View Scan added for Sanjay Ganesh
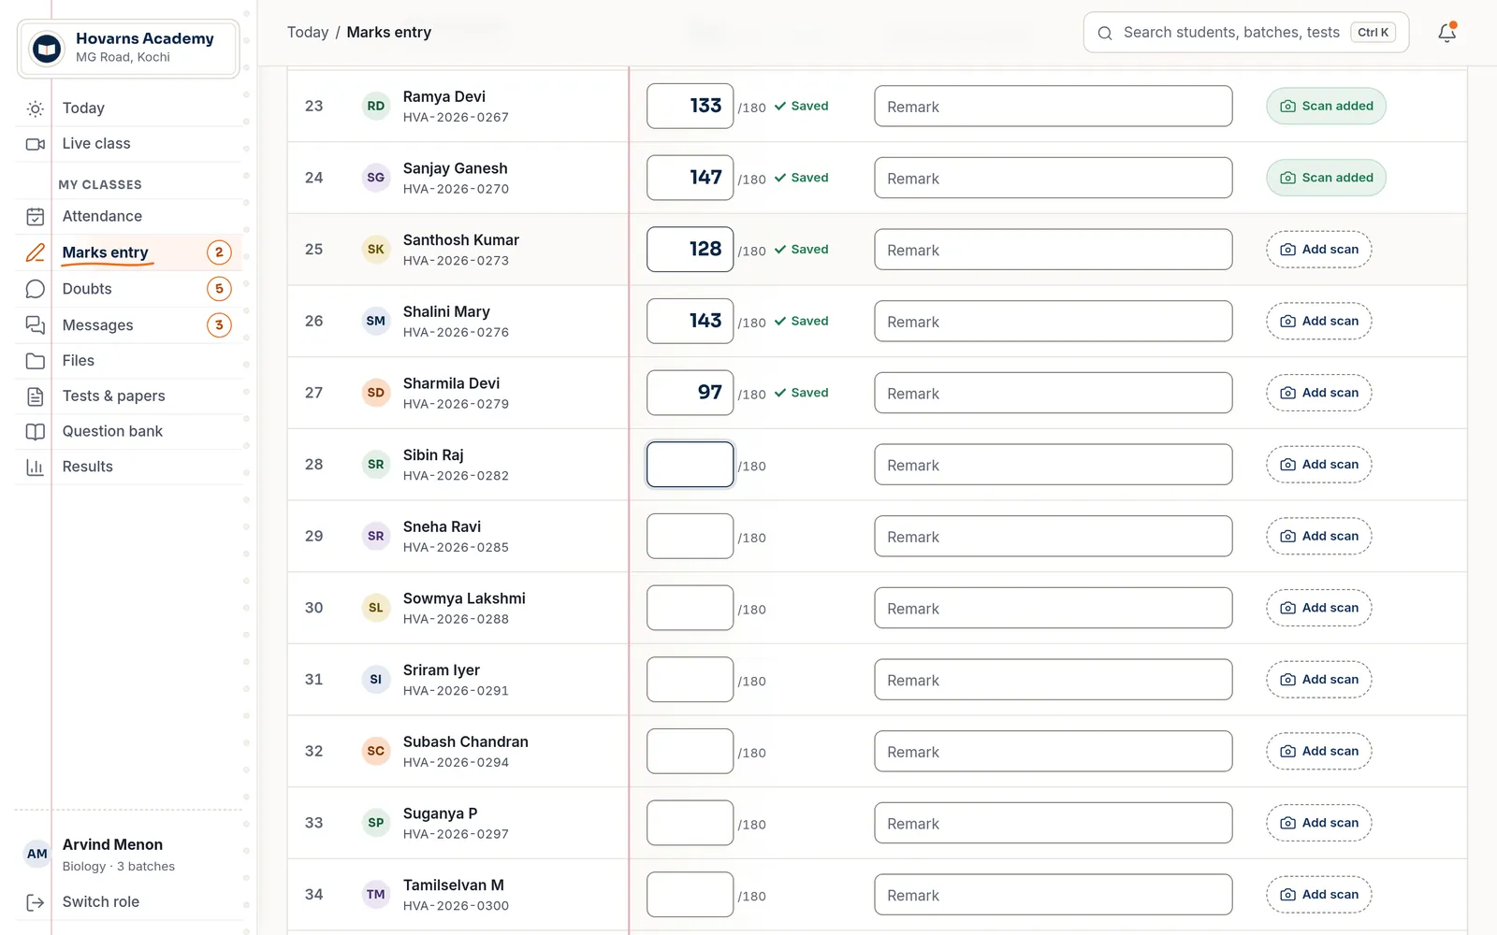The width and height of the screenshot is (1497, 935). coord(1327,178)
